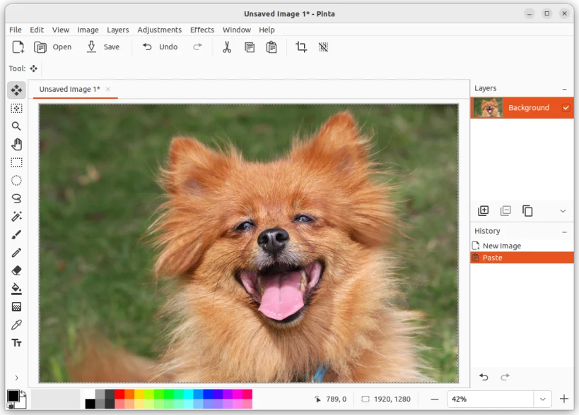The height and width of the screenshot is (415, 579).
Task: Open the Adjustments menu
Action: point(159,30)
